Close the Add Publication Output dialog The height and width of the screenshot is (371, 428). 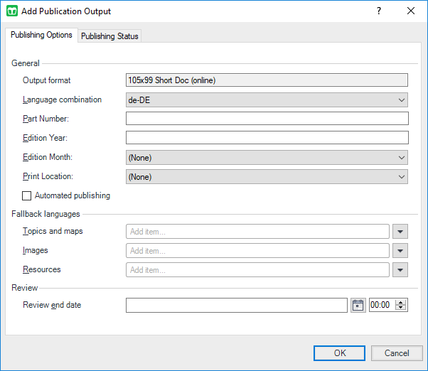pos(410,11)
